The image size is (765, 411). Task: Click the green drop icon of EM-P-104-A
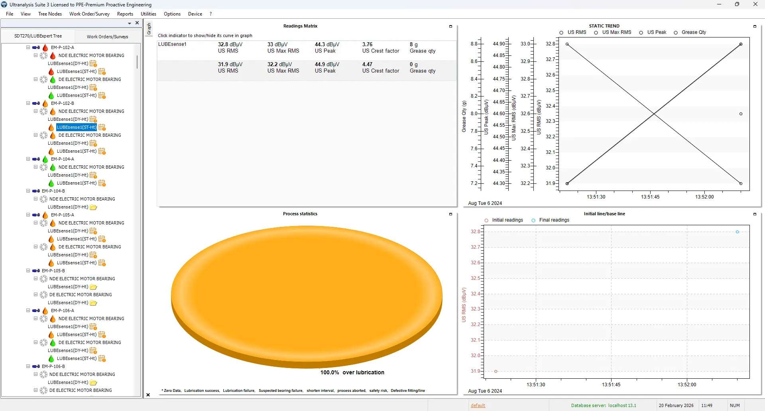point(45,159)
